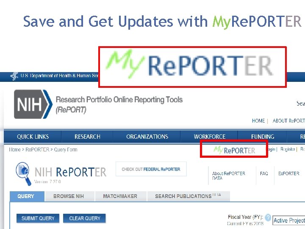Click the NIH RePORTER magnifying glass logo

point(23,173)
